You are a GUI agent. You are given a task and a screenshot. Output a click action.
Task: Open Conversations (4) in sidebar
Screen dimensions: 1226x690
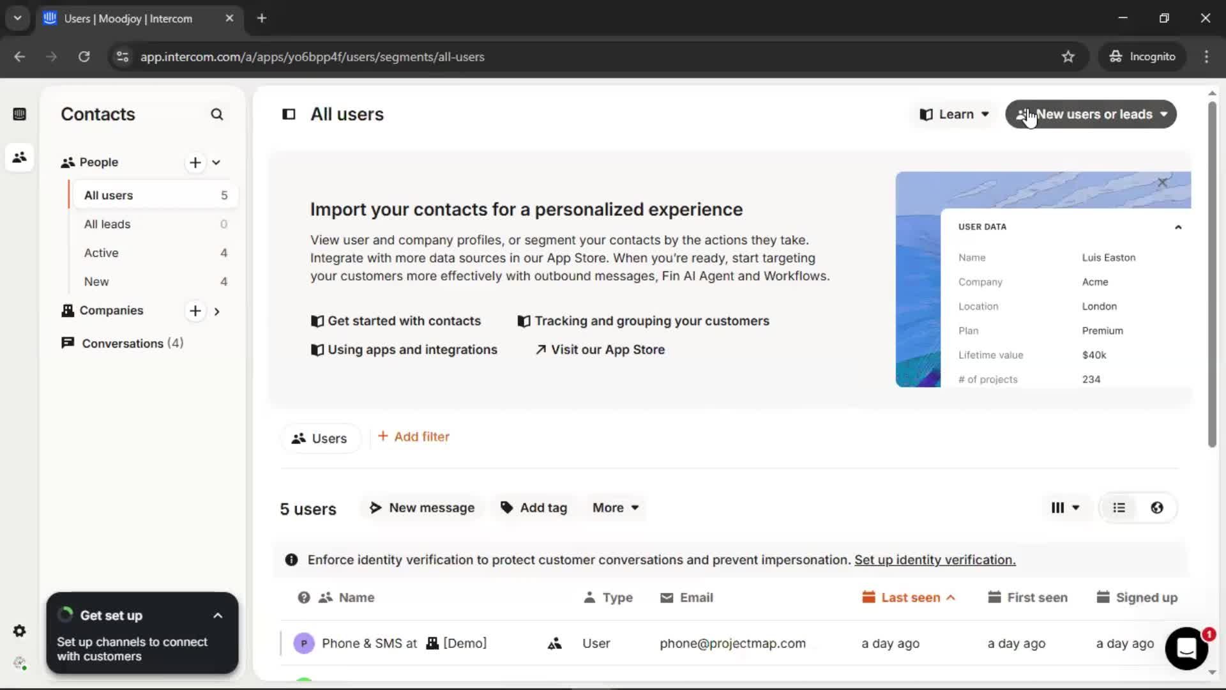point(122,344)
